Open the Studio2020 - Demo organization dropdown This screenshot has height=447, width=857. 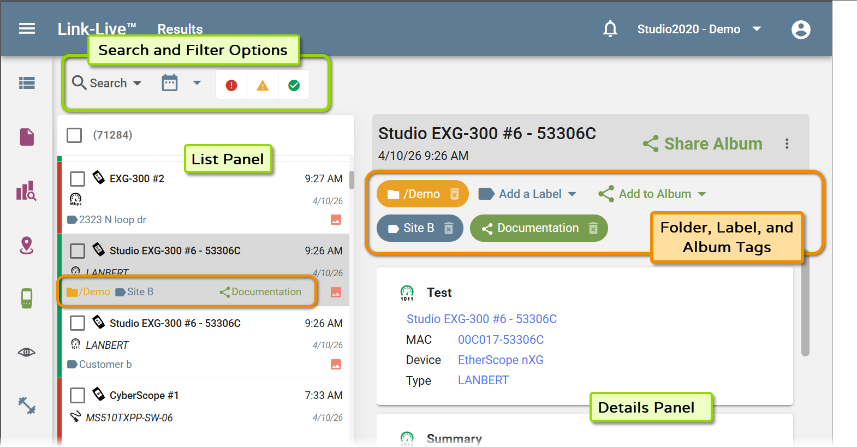coord(699,29)
